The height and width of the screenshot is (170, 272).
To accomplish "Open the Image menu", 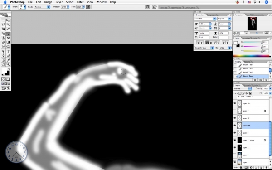I will [48, 2].
